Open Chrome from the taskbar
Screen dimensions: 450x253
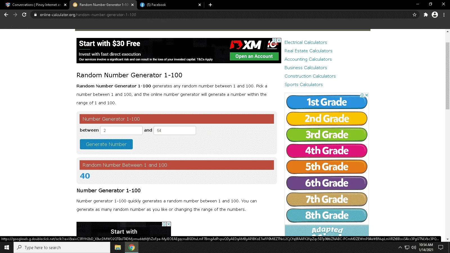[x=131, y=247]
